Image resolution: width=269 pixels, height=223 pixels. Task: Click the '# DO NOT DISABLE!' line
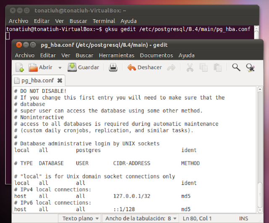pyautogui.click(x=40, y=91)
